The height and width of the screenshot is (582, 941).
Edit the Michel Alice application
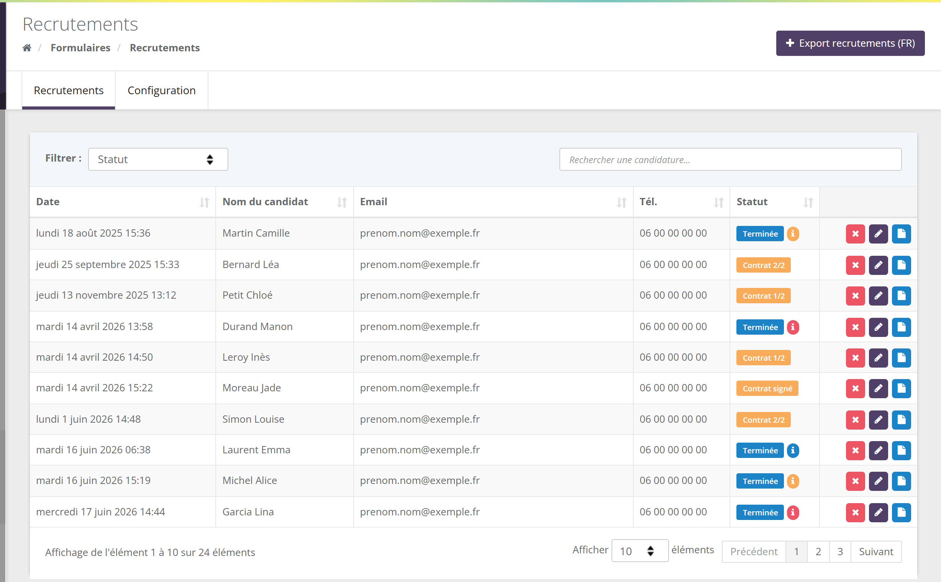coord(878,481)
